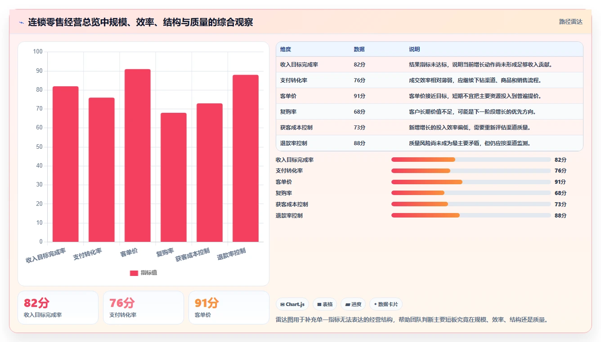Click the 客单价 progress bar

(x=471, y=182)
